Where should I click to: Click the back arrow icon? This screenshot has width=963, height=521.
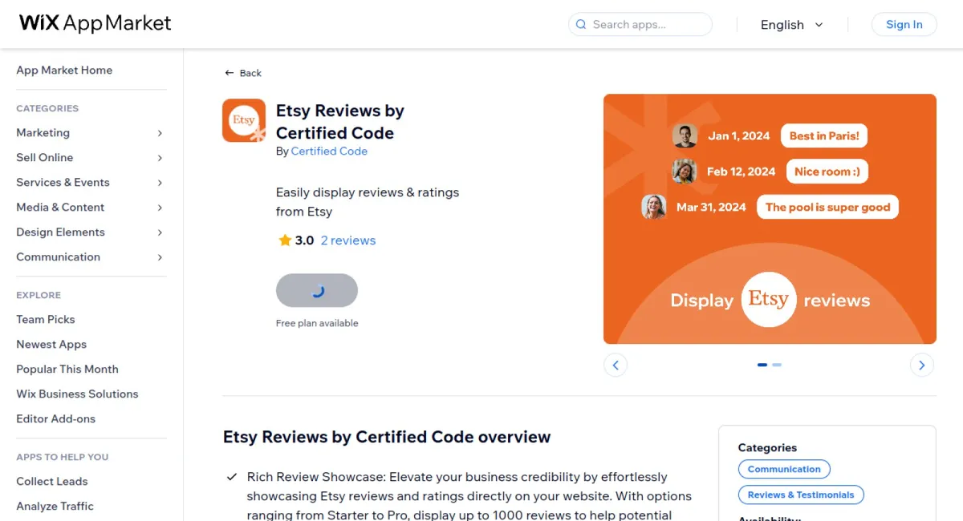tap(230, 73)
